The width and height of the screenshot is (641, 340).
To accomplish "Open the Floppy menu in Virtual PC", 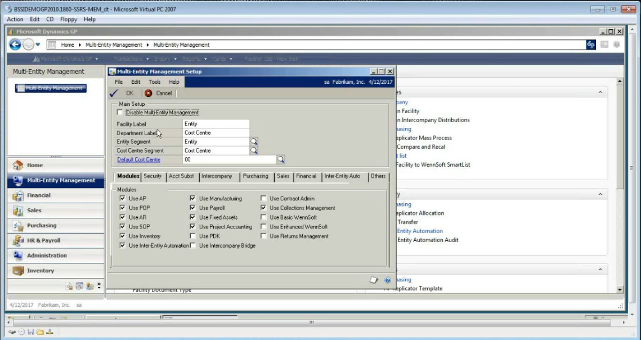I will (69, 19).
